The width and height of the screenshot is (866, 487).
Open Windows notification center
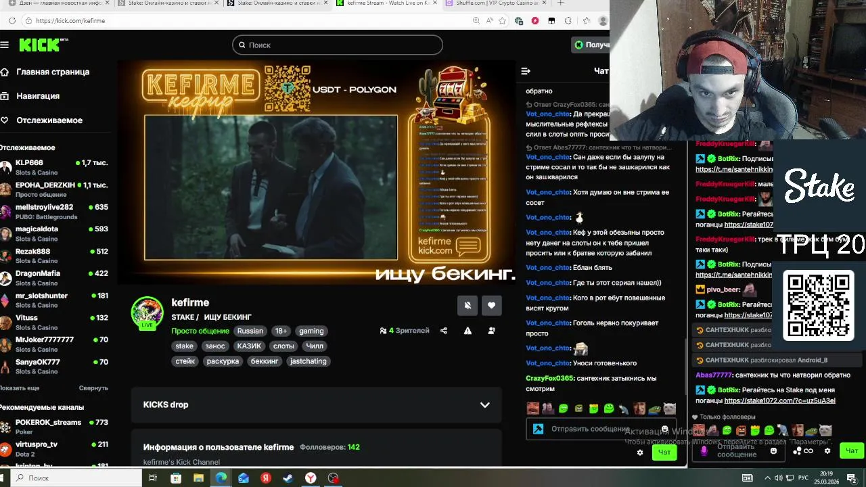click(x=852, y=478)
